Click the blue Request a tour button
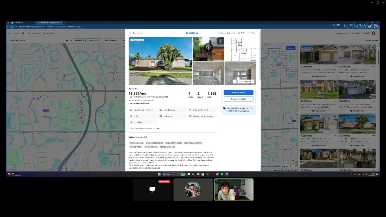This screenshot has width=386, height=217. coord(238,93)
